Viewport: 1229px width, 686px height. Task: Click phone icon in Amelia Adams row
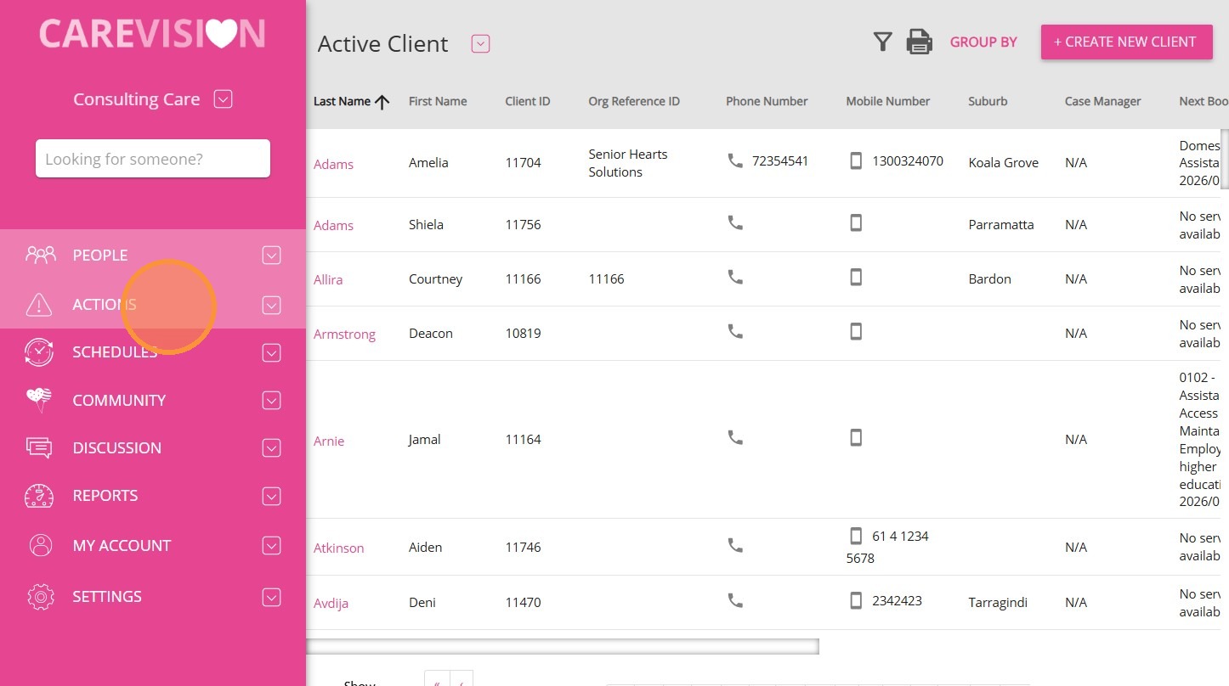pos(735,160)
